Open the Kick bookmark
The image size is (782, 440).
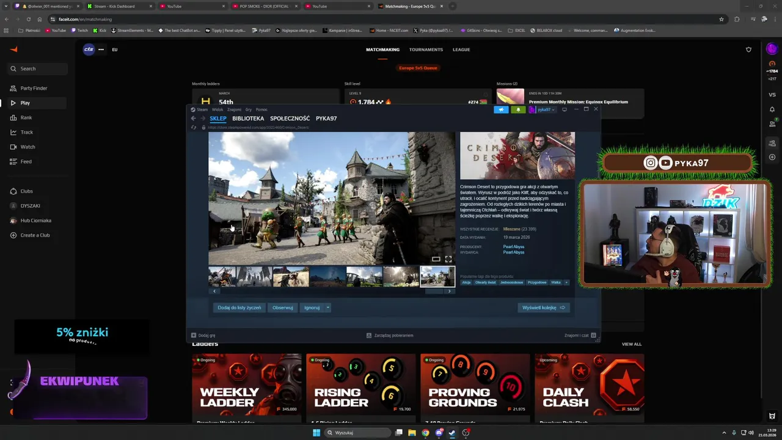point(100,30)
